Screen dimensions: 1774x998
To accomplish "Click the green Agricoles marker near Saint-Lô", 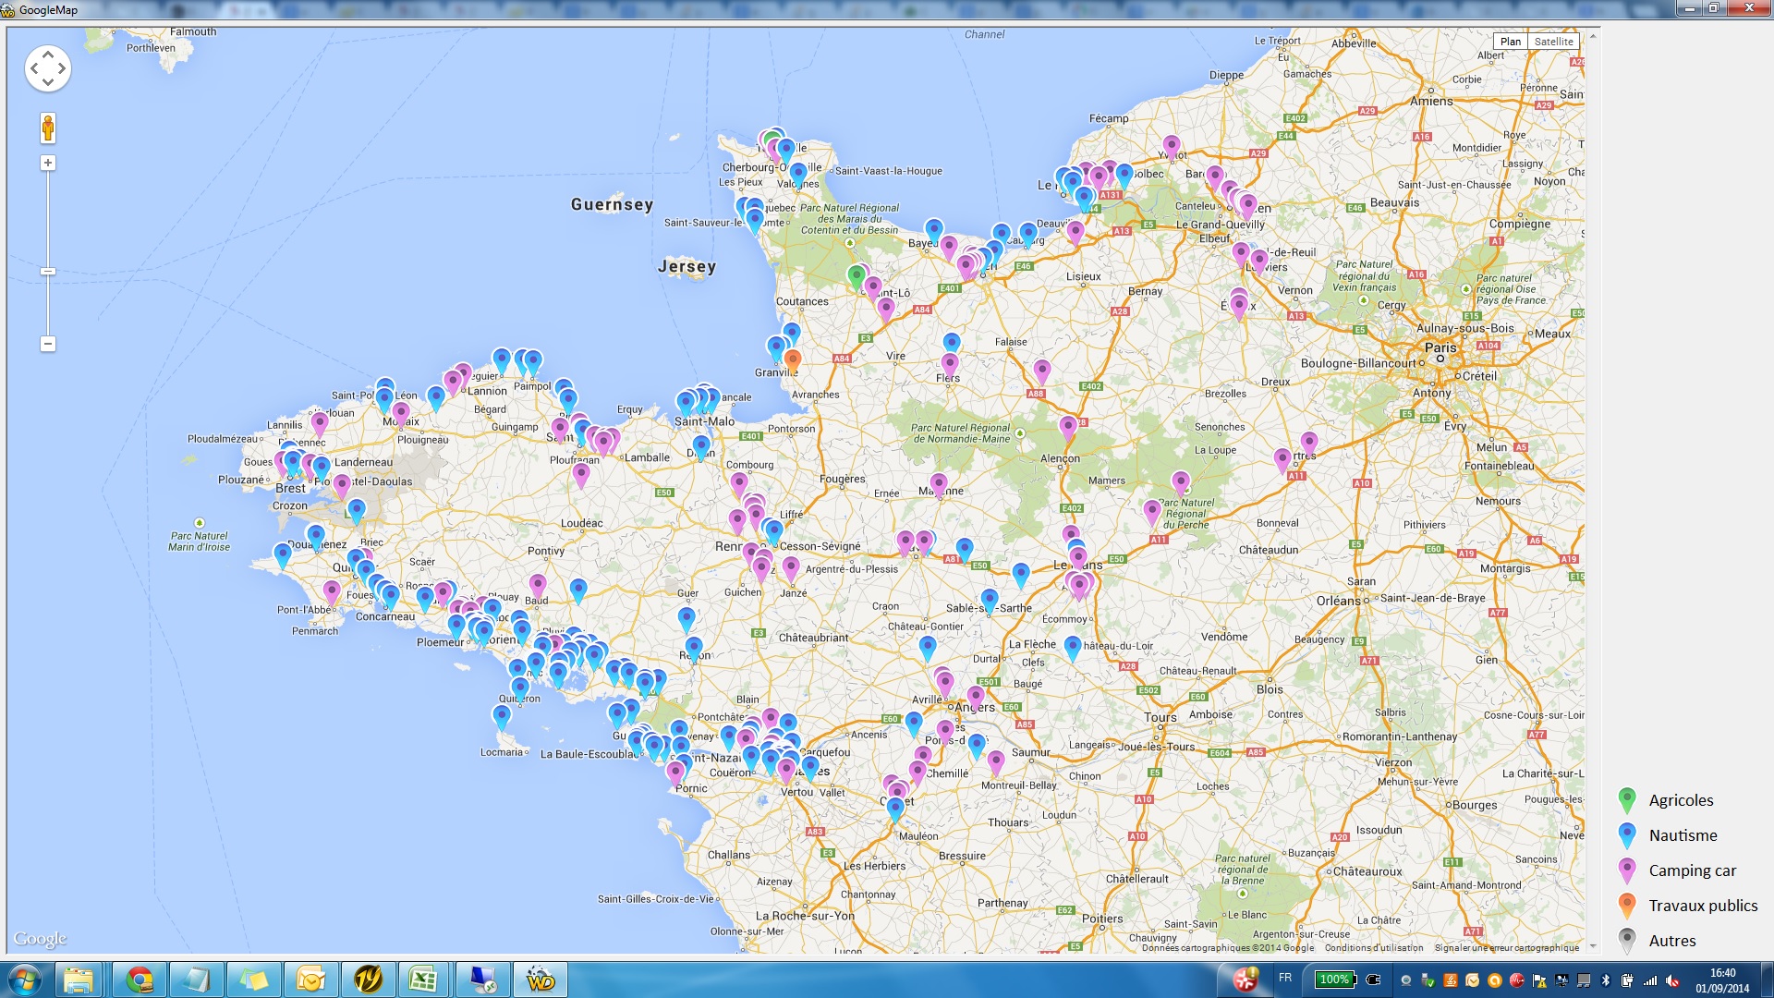I will tap(857, 276).
